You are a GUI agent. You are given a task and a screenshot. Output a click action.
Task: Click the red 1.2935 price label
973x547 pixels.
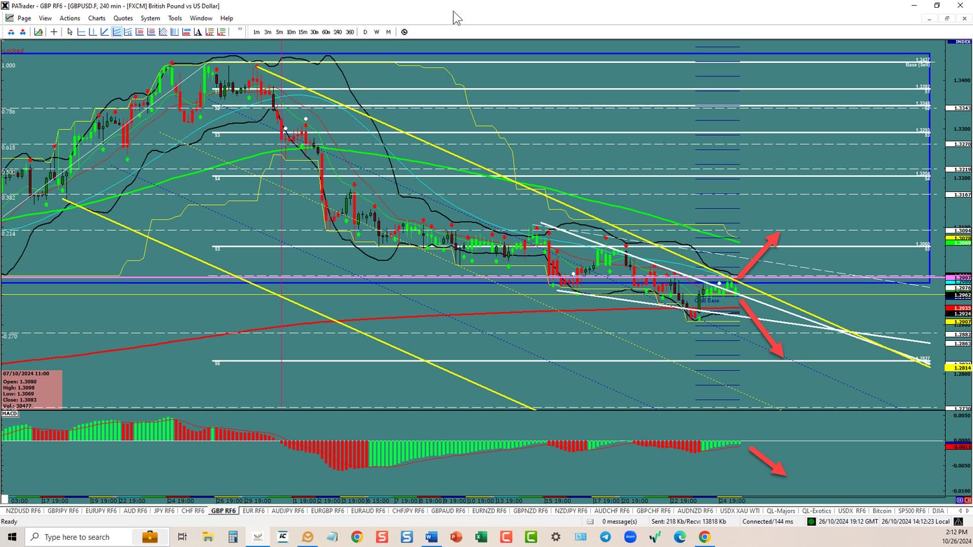coord(959,308)
